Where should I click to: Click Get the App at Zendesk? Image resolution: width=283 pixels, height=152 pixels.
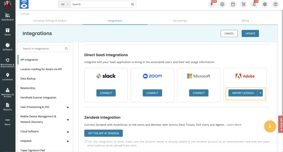(x=103, y=133)
